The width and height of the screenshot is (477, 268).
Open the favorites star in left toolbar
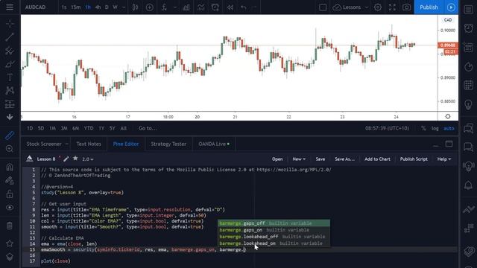(10, 243)
